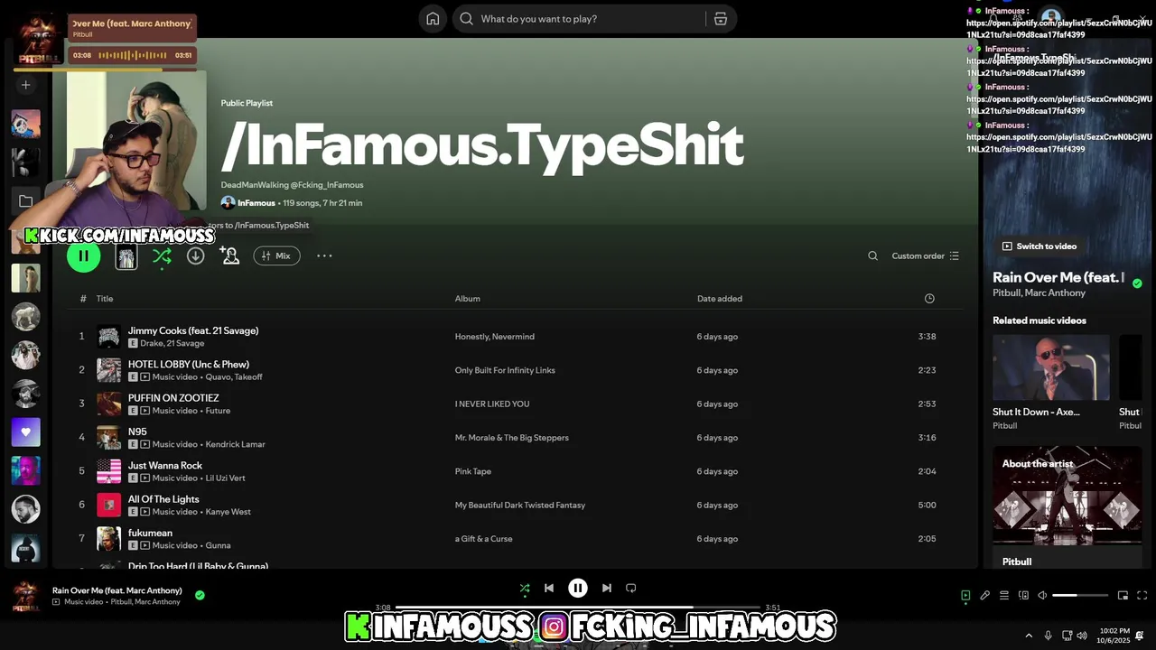The image size is (1156, 650).
Task: Download the playlist with the arrow icon
Action: point(195,255)
